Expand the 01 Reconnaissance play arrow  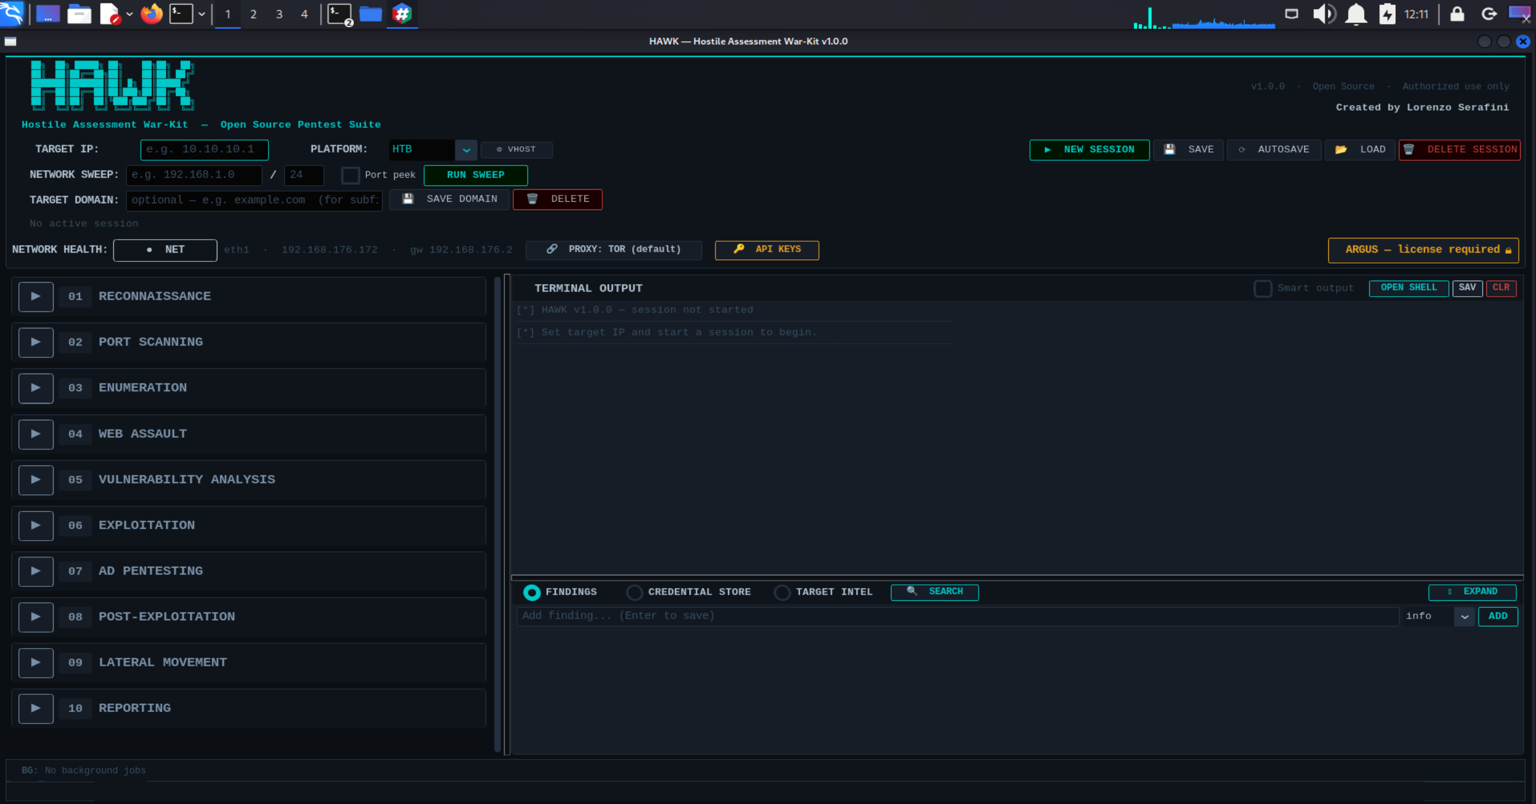point(36,296)
